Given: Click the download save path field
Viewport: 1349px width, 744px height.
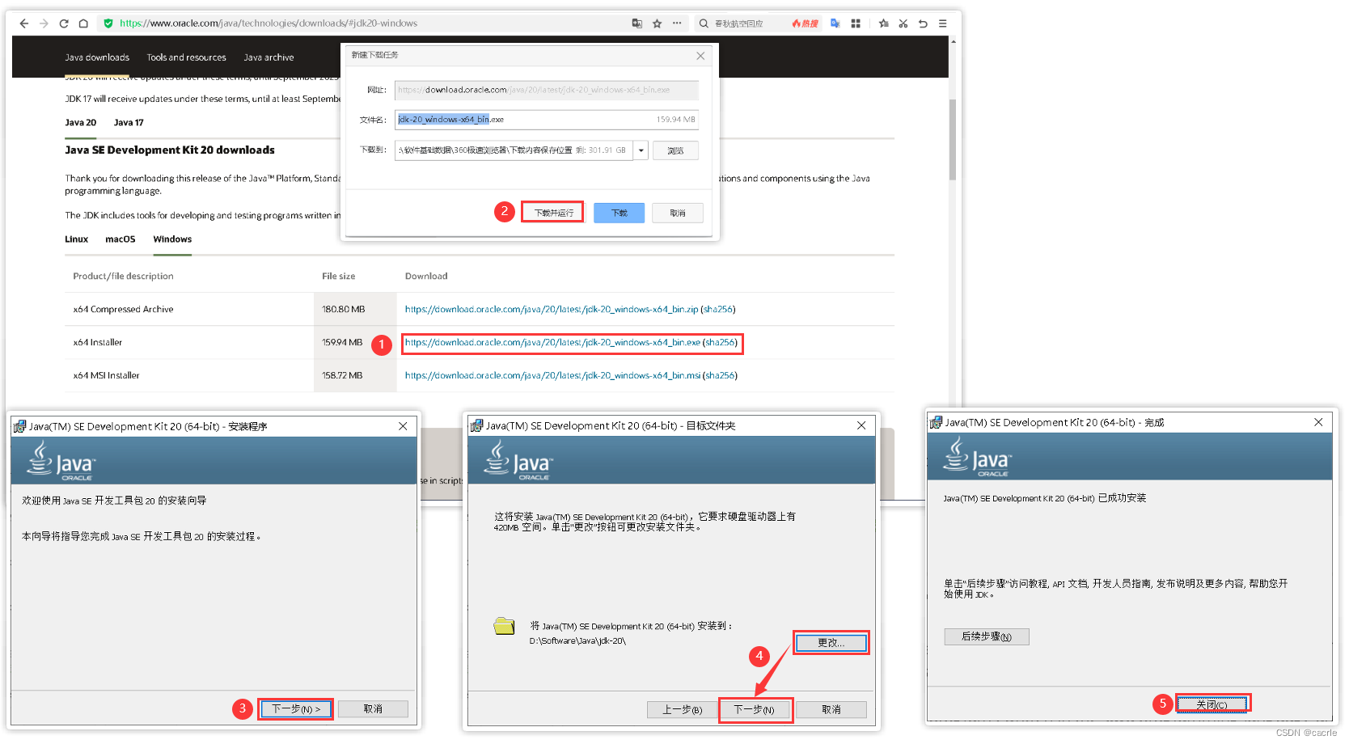Looking at the screenshot, I should 513,150.
